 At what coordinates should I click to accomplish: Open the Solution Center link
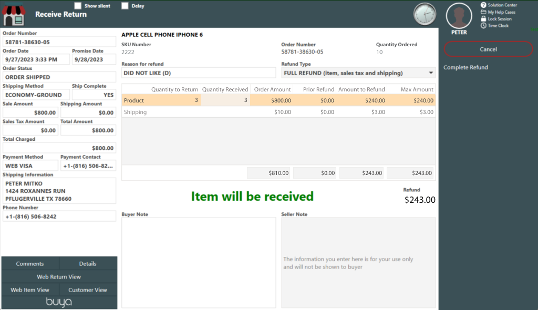coord(502,5)
